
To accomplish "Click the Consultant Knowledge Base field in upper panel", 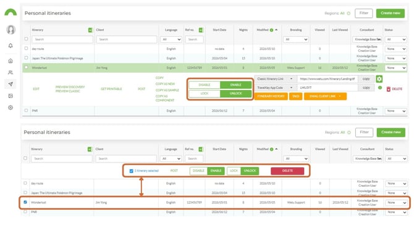I will click(367, 39).
